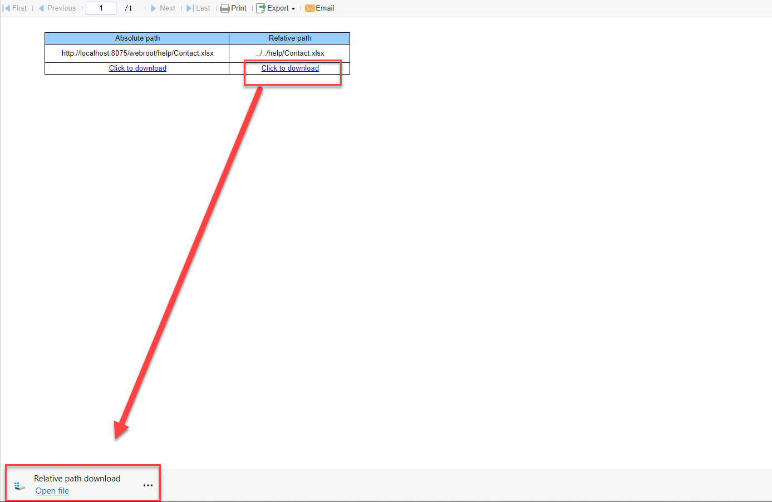Click the Next arrow icon

pos(154,8)
